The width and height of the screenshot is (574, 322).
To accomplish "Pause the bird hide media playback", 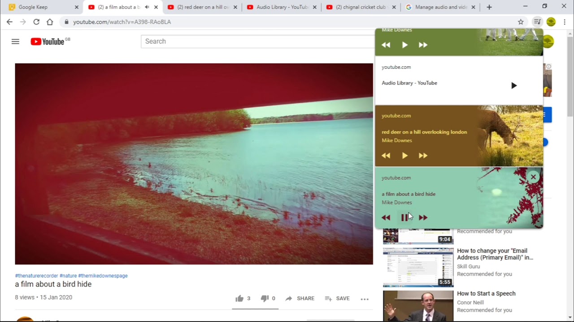I will click(404, 217).
